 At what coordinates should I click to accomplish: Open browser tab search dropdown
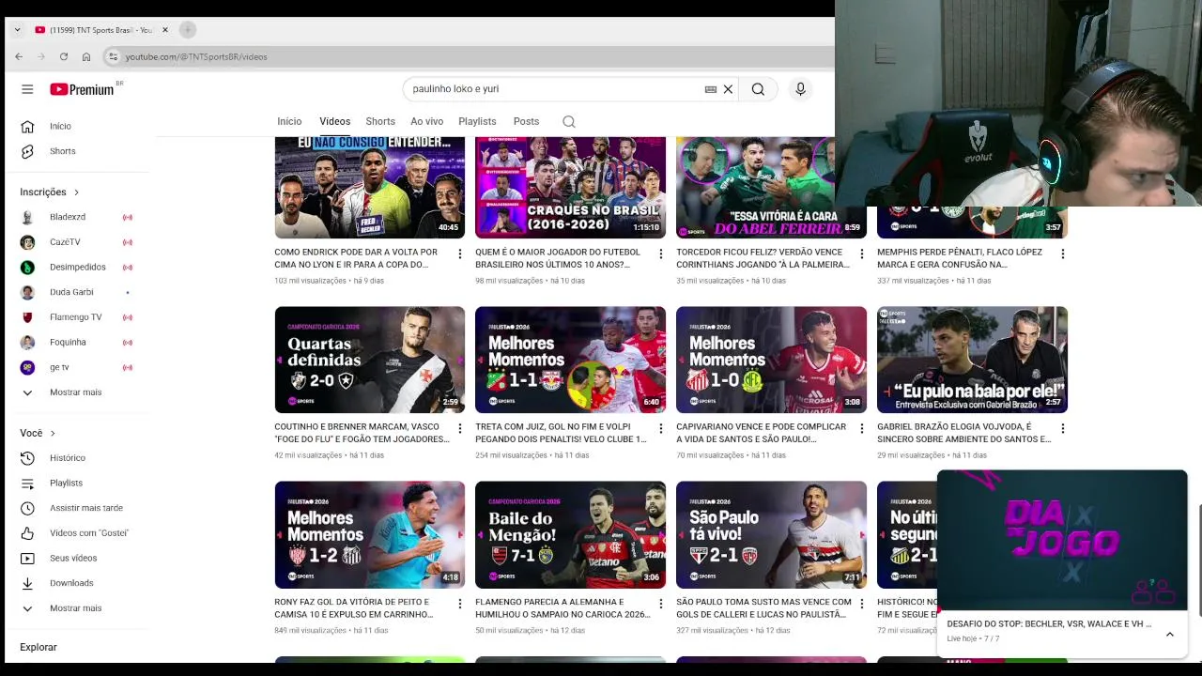(17, 30)
